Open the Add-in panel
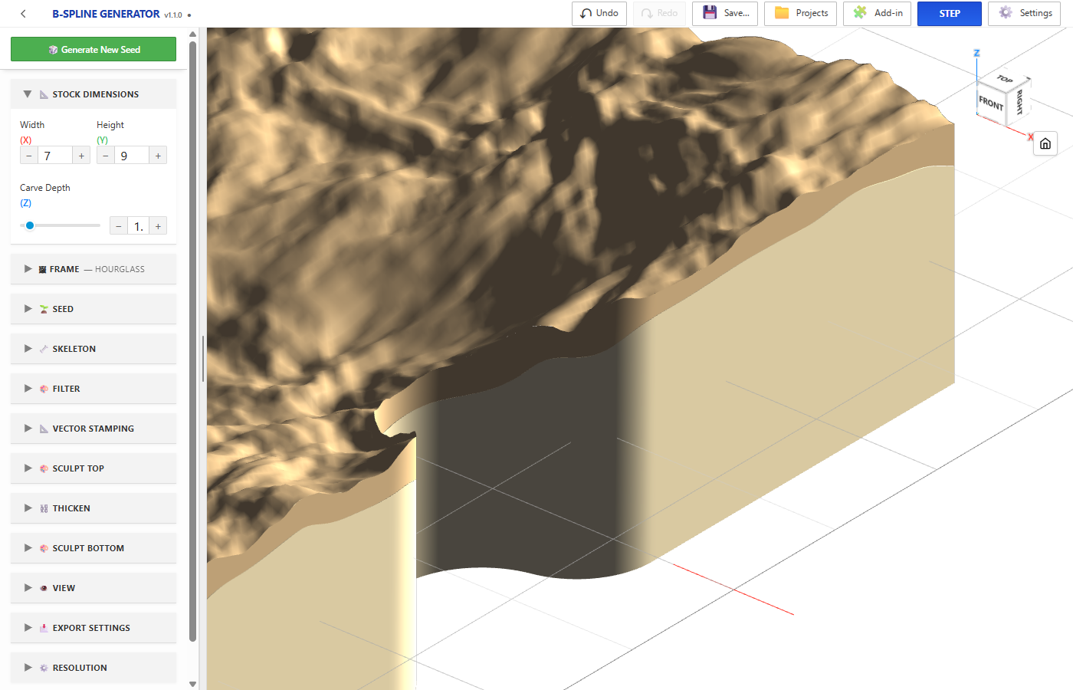The width and height of the screenshot is (1073, 690). pos(877,13)
